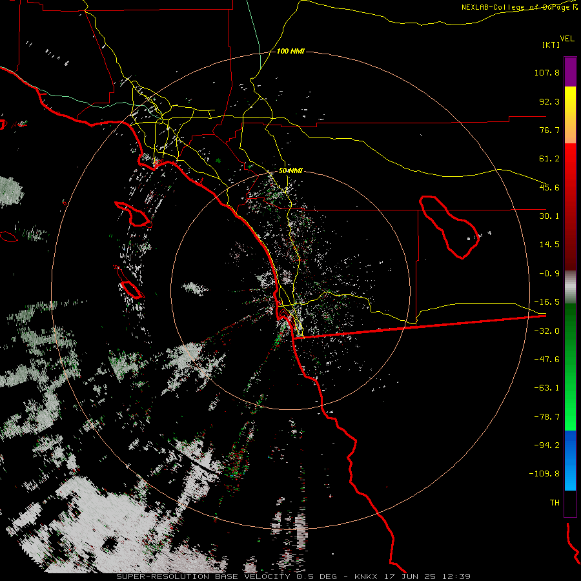The image size is (581, 581).
Task: Click the 107.8 velocity scale value
Action: 547,72
